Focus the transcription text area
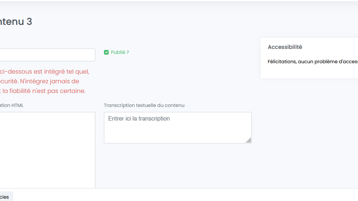The width and height of the screenshot is (358, 201). coord(178,131)
